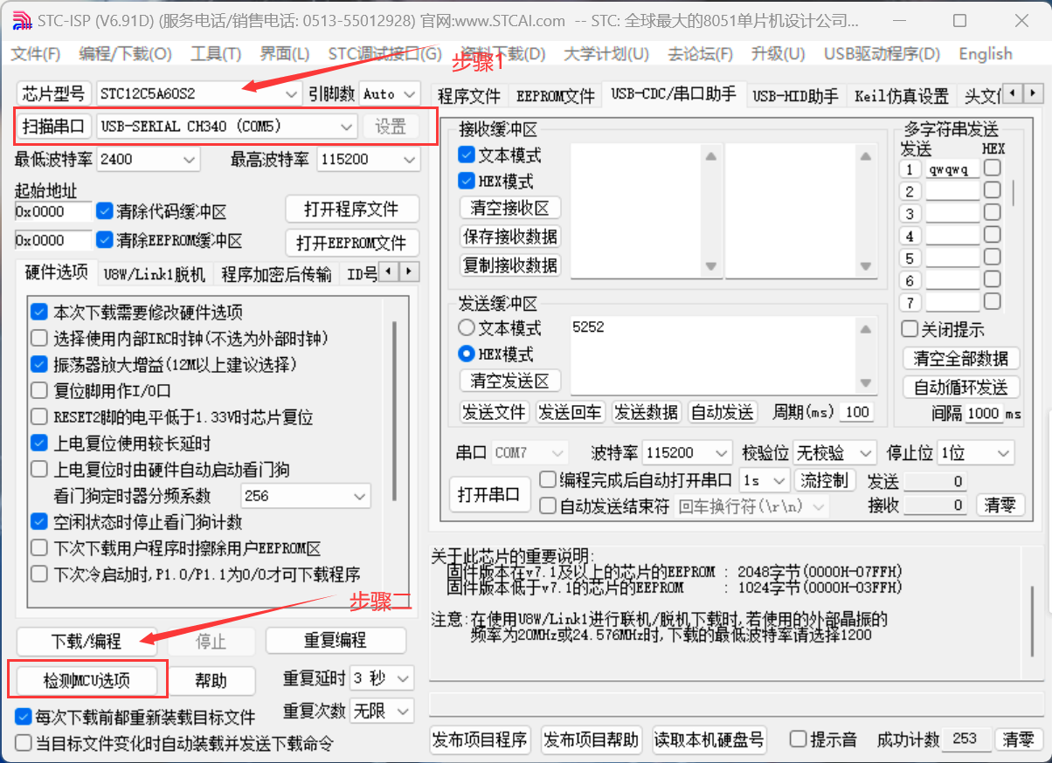Click 打开程序文件 button
The image size is (1052, 763).
tap(351, 210)
